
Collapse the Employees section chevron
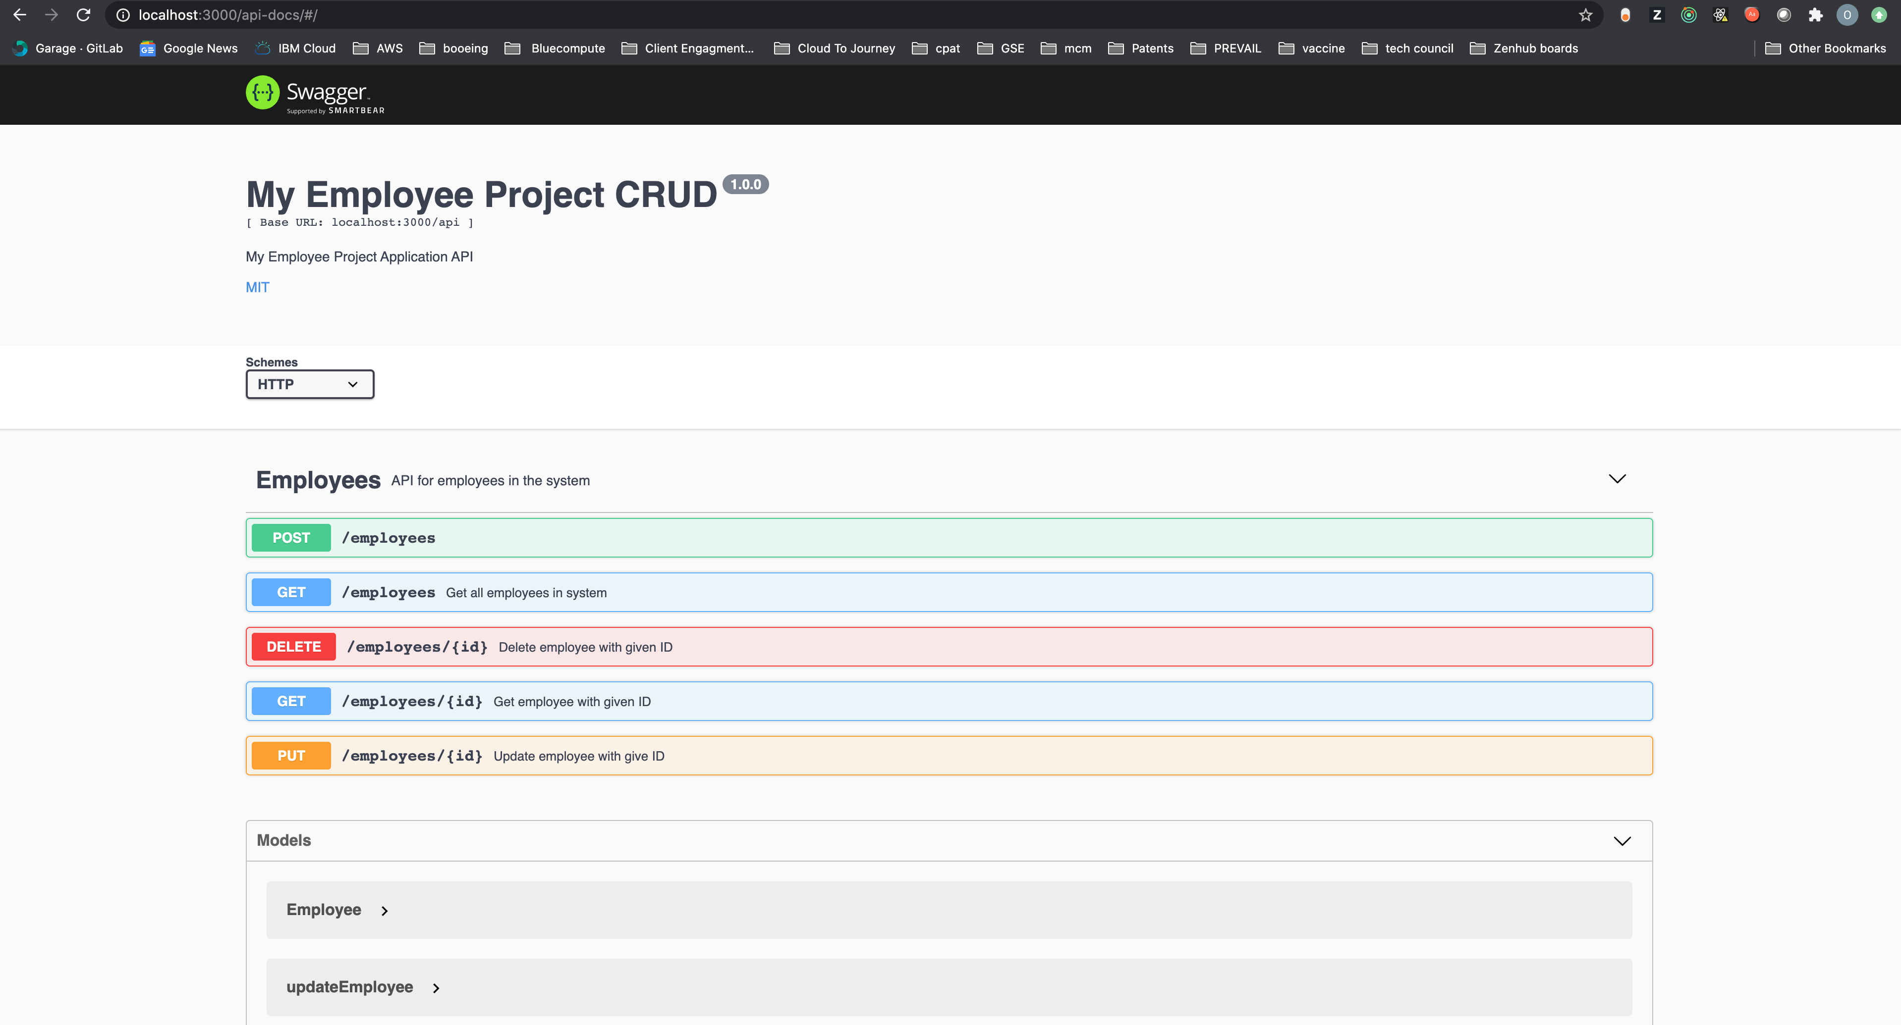pyautogui.click(x=1617, y=479)
